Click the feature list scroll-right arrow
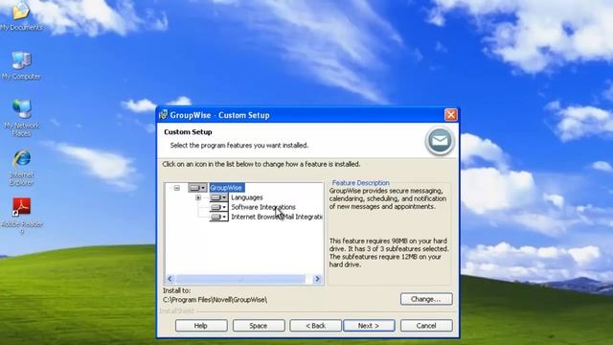Screen dimensions: 613x345 click(317, 279)
